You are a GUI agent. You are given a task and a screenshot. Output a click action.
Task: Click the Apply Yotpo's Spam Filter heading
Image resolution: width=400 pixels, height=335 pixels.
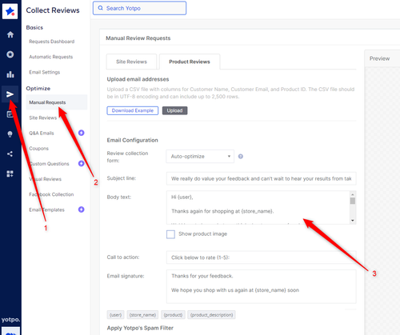point(140,328)
